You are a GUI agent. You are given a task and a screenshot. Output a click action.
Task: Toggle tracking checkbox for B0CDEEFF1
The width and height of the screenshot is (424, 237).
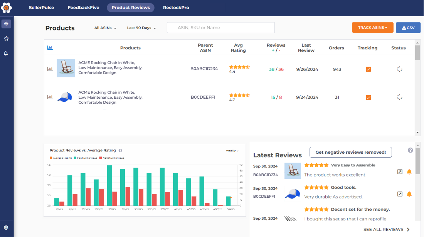tap(368, 97)
